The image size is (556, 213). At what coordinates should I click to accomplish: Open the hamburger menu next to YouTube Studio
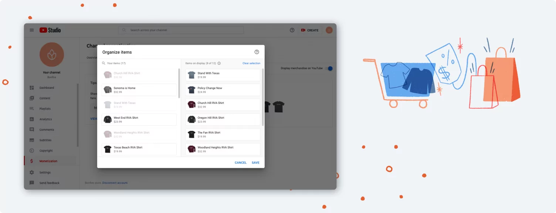(32, 30)
